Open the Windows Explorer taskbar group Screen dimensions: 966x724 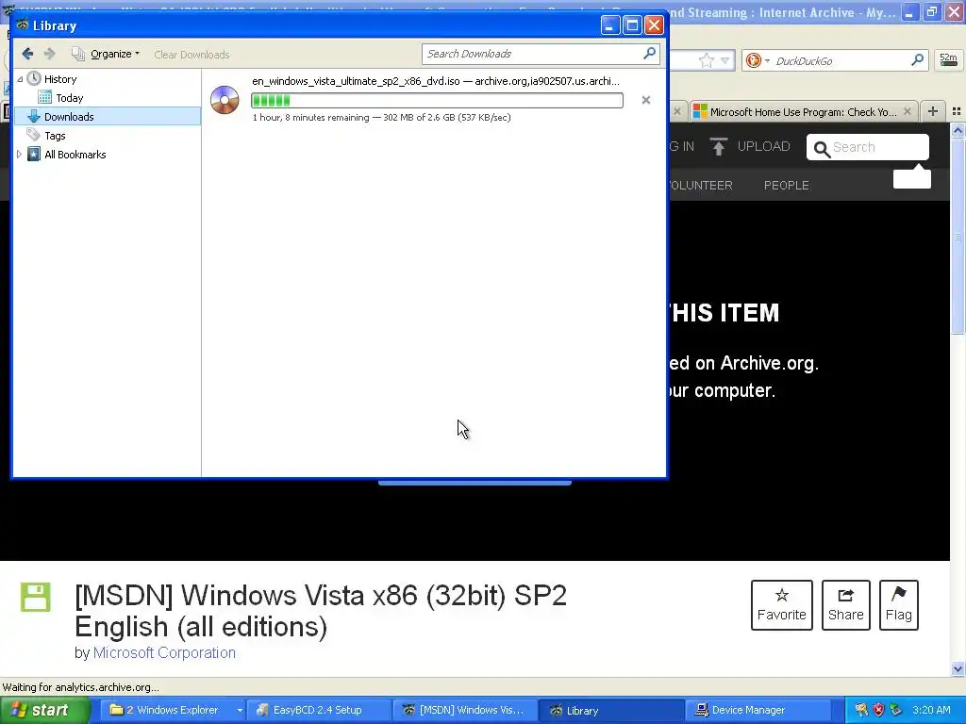(x=175, y=710)
